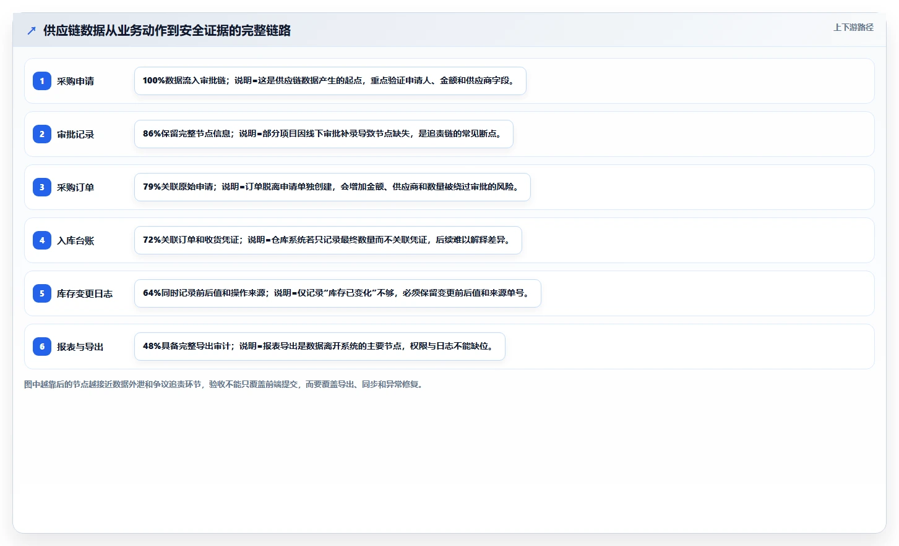Click the 入库台账 step label
Viewport: 899px width, 546px height.
[x=75, y=240]
